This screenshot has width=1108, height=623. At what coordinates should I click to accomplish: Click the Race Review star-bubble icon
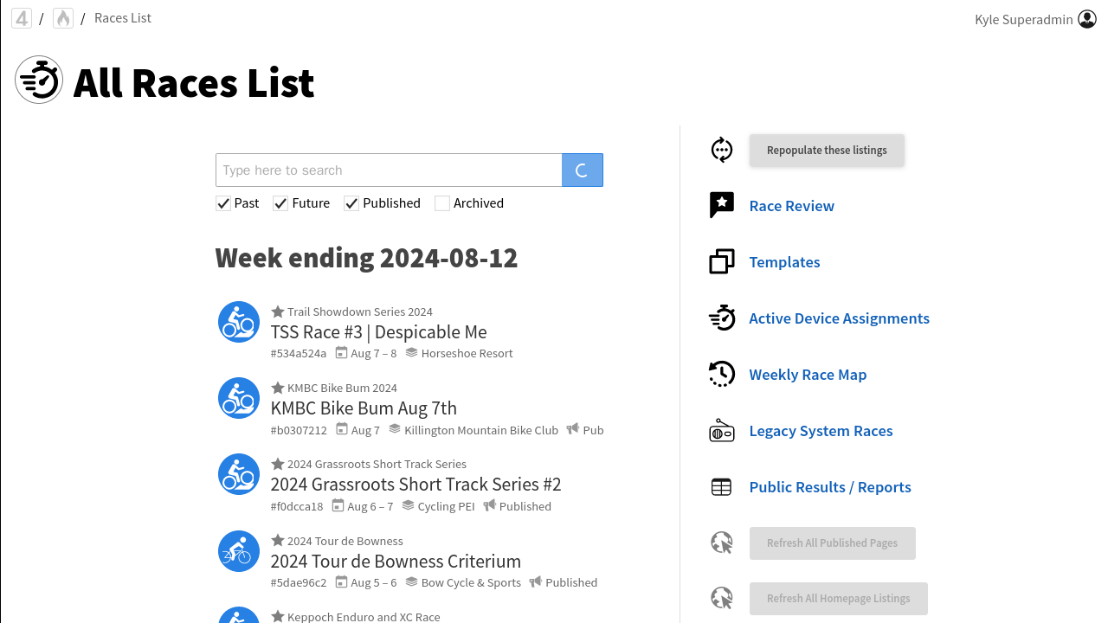(722, 206)
